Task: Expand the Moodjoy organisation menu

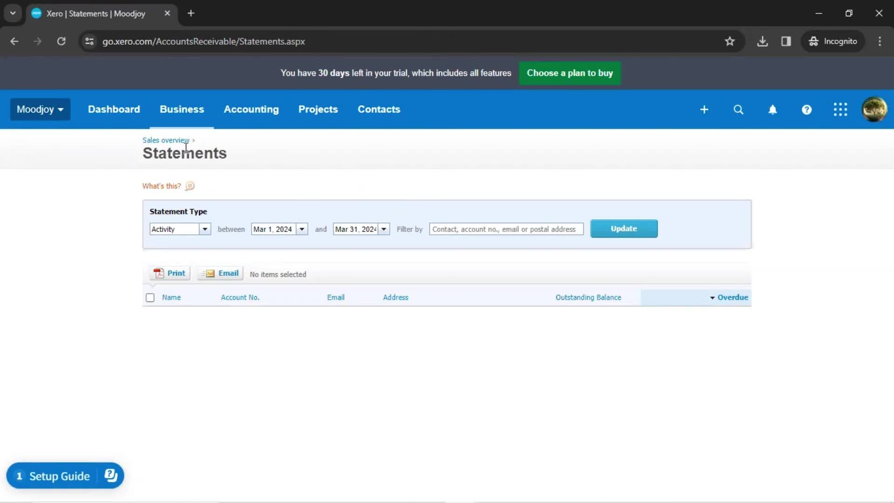Action: (x=40, y=109)
